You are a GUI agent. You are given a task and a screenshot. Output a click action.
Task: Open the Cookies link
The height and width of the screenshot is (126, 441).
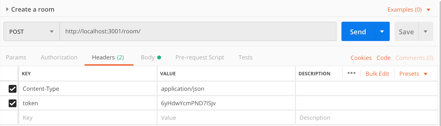361,58
